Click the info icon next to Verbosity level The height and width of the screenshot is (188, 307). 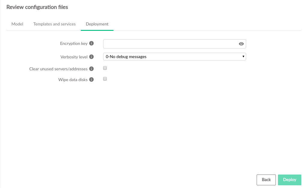point(92,57)
